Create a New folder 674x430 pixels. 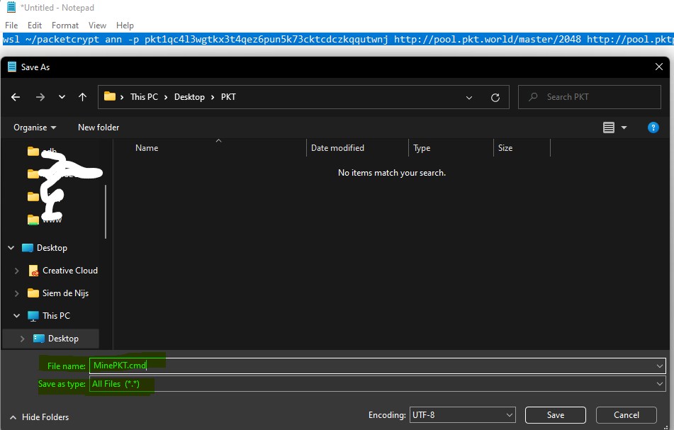(x=99, y=128)
